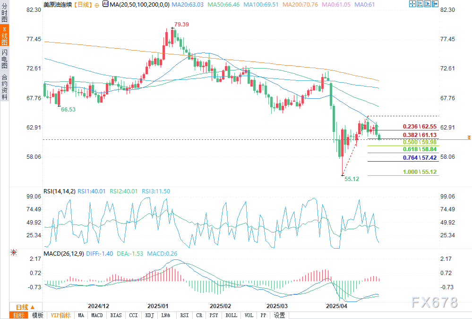472x319 pixels.
Task: Switch to VIP指标 tab
Action: click(60, 315)
